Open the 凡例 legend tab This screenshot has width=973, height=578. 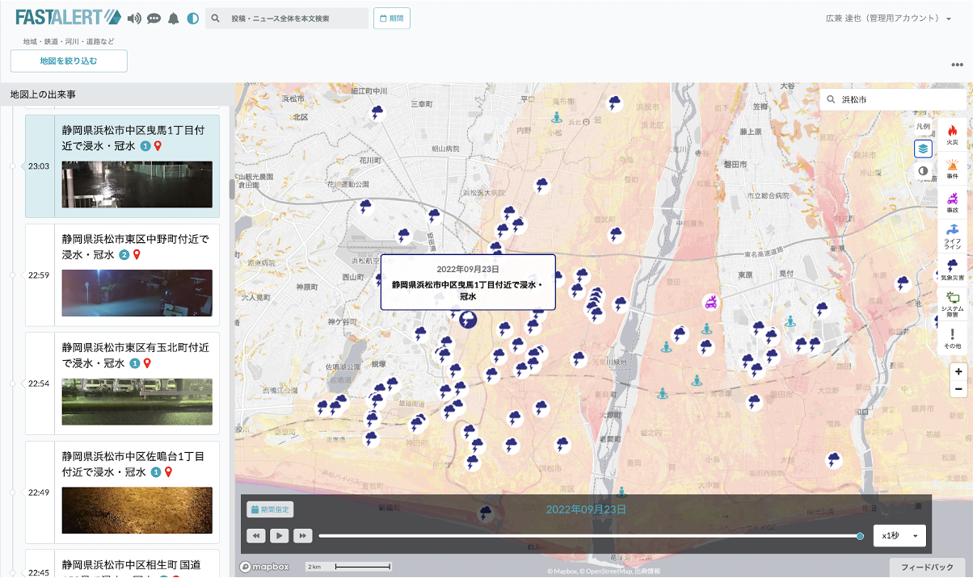coord(923,127)
